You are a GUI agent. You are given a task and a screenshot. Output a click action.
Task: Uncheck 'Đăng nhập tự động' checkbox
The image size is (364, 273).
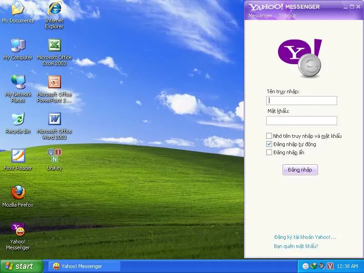[x=269, y=144]
